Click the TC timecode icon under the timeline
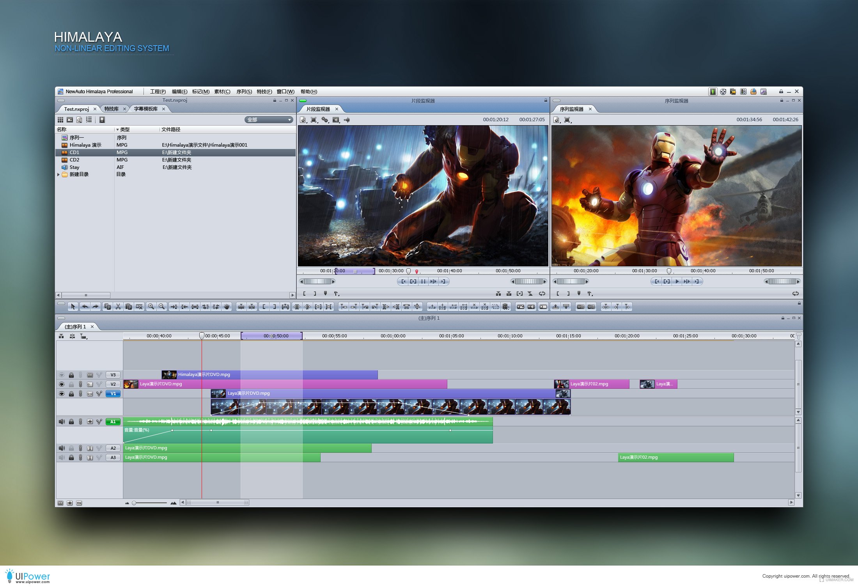This screenshot has height=587, width=858. click(x=79, y=503)
